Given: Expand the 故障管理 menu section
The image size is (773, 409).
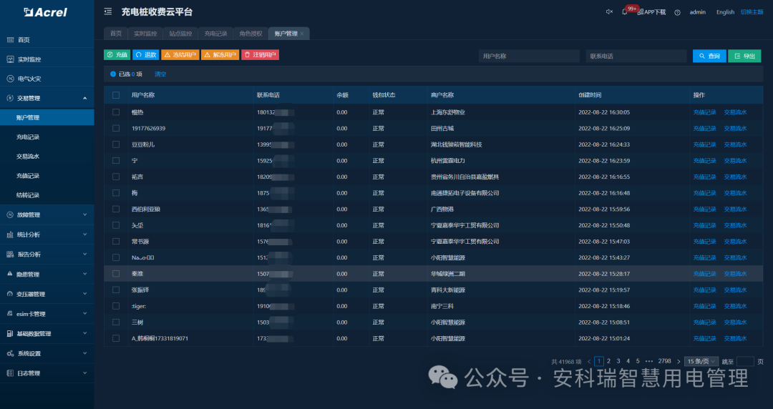Looking at the screenshot, I should [84, 215].
